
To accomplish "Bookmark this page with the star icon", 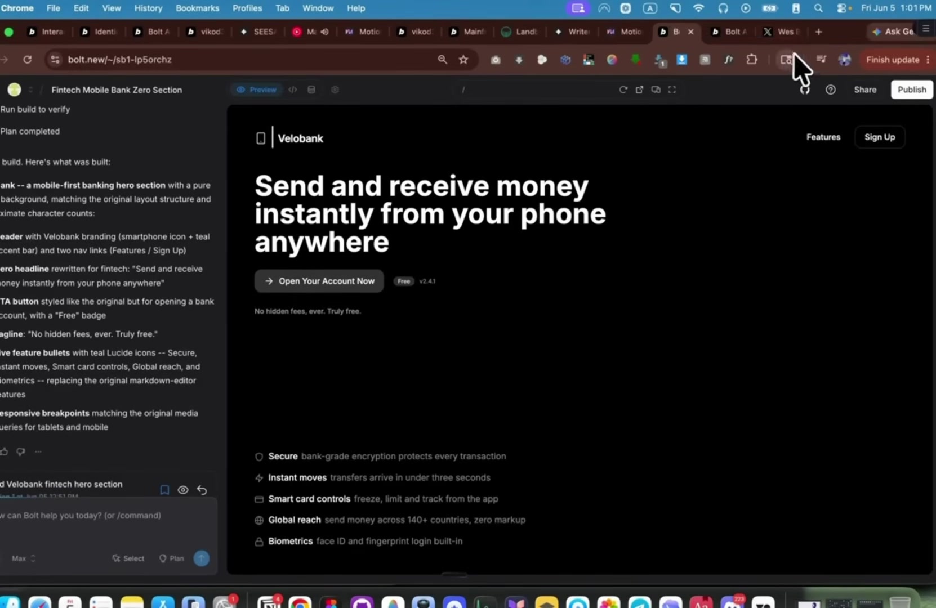I will 463,60.
